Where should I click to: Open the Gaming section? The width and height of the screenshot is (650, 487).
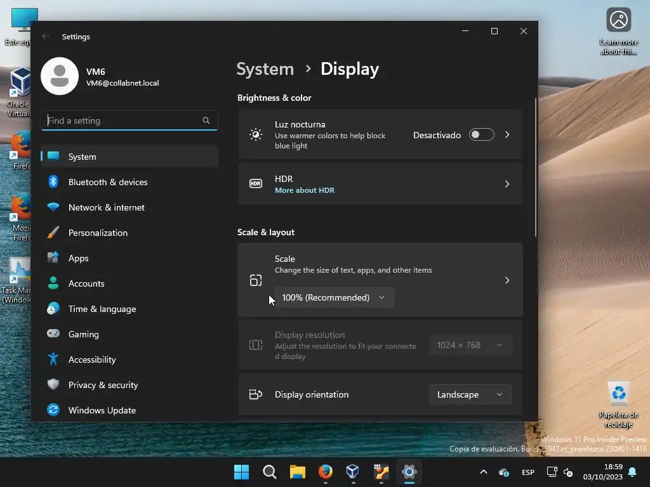pos(129,334)
